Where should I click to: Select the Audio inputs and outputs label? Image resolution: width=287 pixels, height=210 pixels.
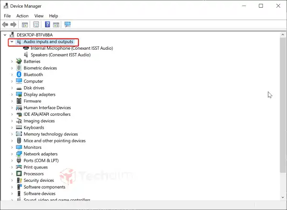[x=48, y=42]
